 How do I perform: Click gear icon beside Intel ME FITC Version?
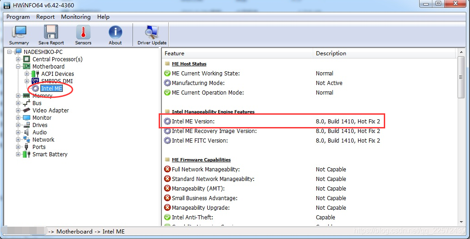click(167, 140)
